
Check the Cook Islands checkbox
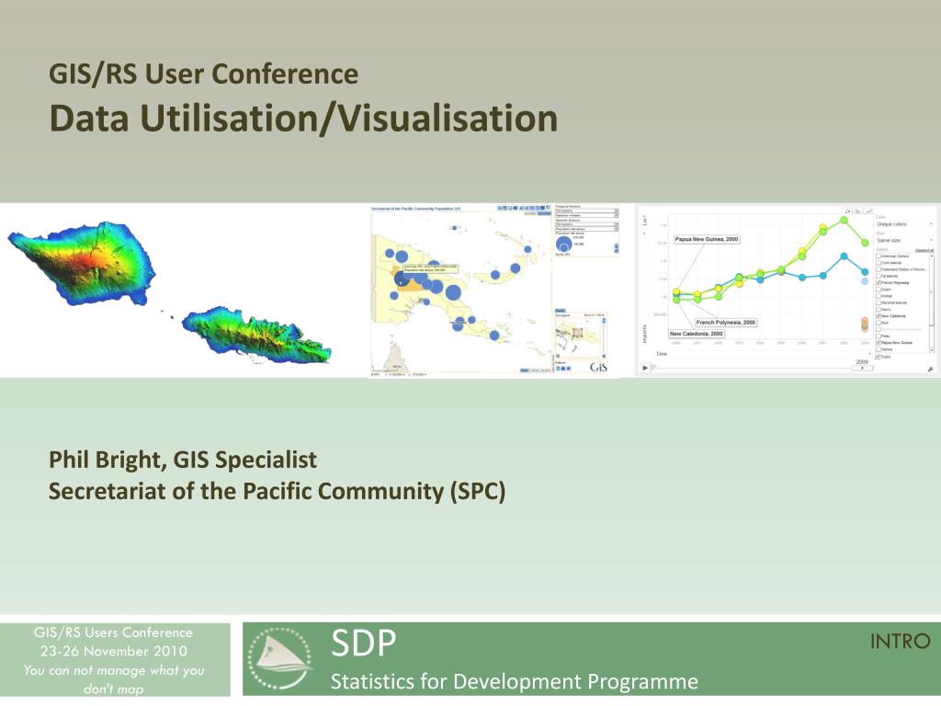tap(879, 262)
